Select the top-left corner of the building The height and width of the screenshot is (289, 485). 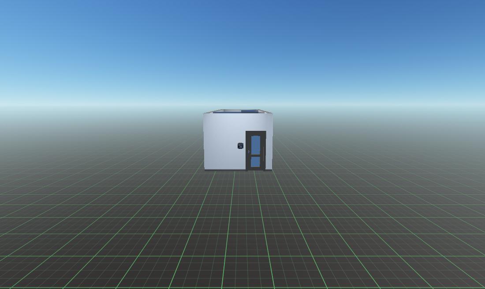(x=204, y=114)
